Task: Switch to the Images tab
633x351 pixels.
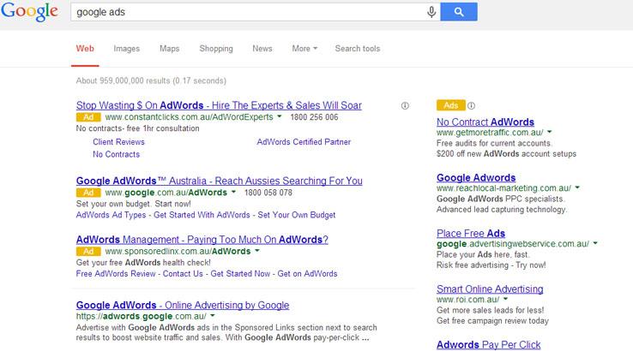Action: 126,49
